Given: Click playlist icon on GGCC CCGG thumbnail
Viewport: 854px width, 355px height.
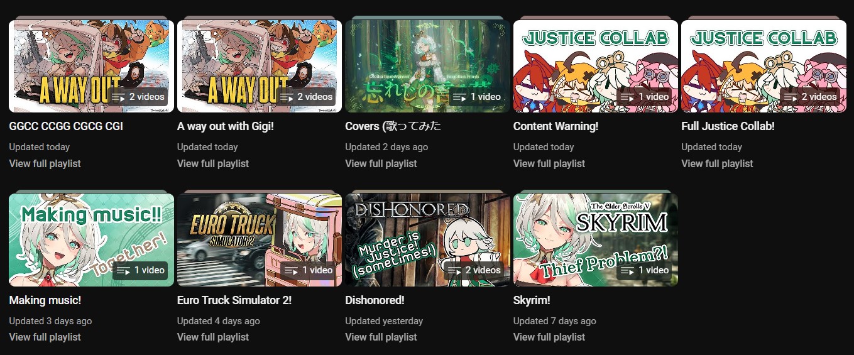Looking at the screenshot, I should [x=119, y=97].
